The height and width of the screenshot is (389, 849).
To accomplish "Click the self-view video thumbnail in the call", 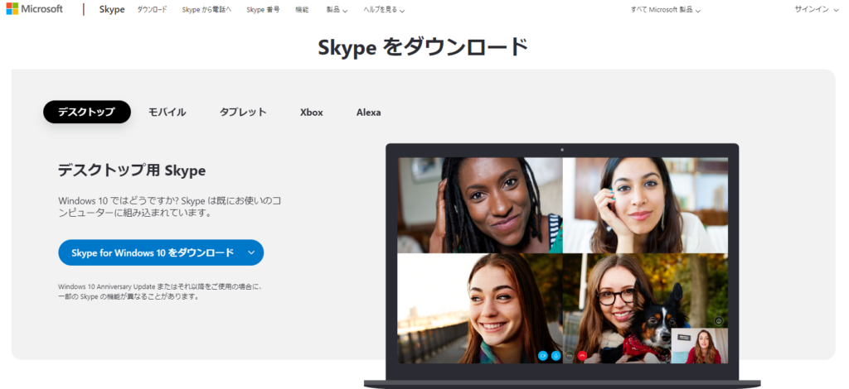I will 699,346.
